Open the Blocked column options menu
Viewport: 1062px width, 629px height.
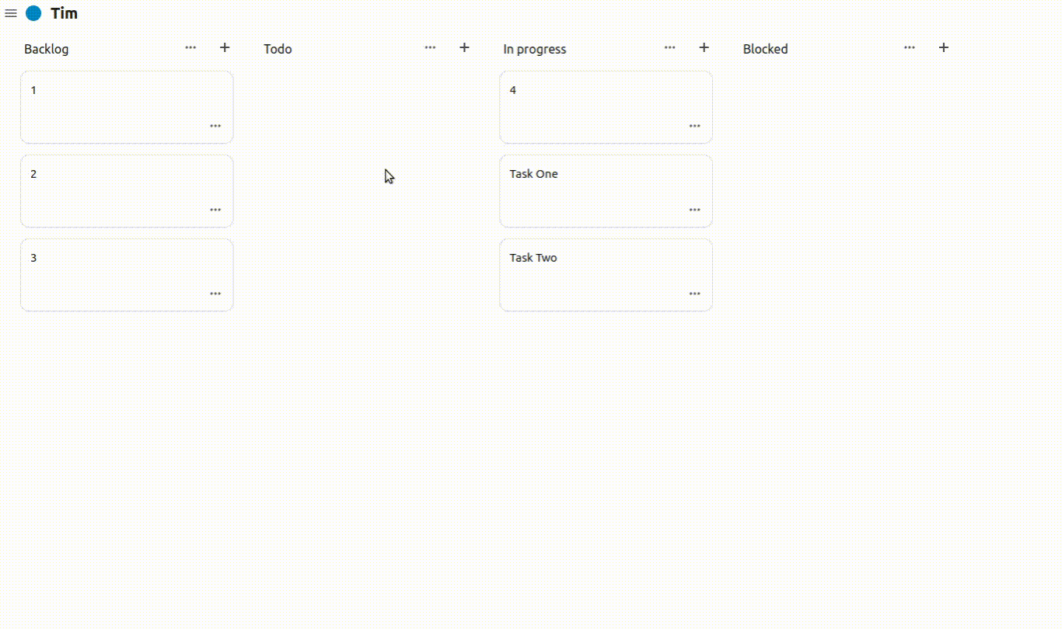click(909, 48)
